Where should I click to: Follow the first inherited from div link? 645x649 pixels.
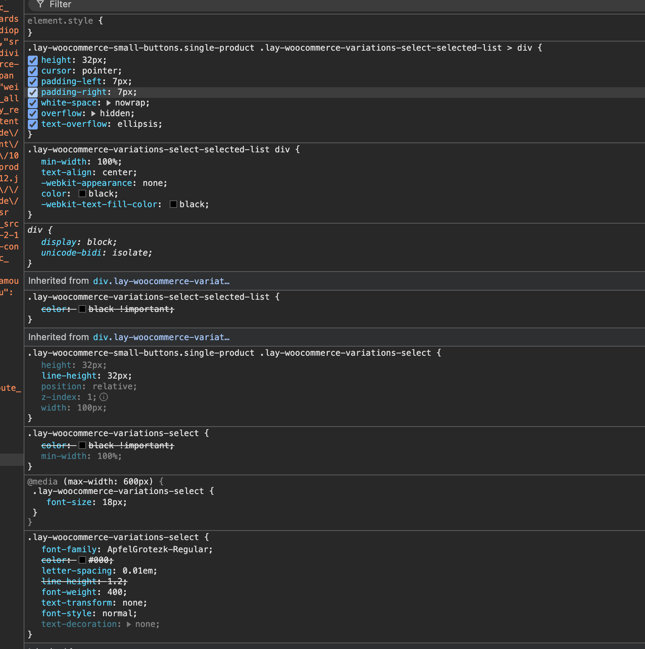pyautogui.click(x=161, y=281)
